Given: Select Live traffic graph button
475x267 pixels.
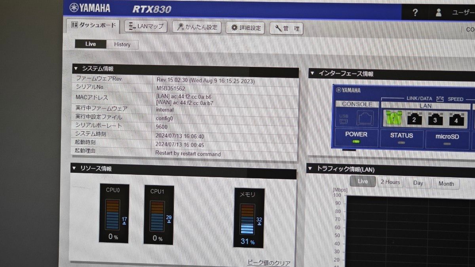Looking at the screenshot, I should click(x=362, y=182).
